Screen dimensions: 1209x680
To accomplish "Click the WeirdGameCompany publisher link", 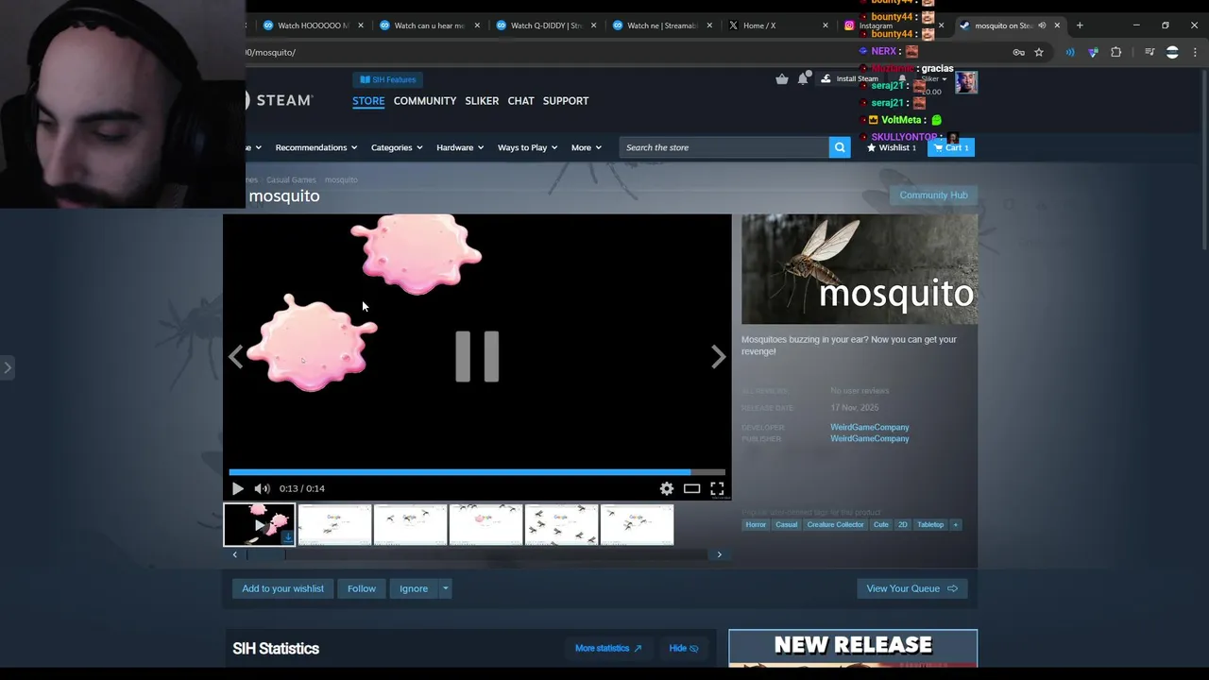I will [x=869, y=438].
